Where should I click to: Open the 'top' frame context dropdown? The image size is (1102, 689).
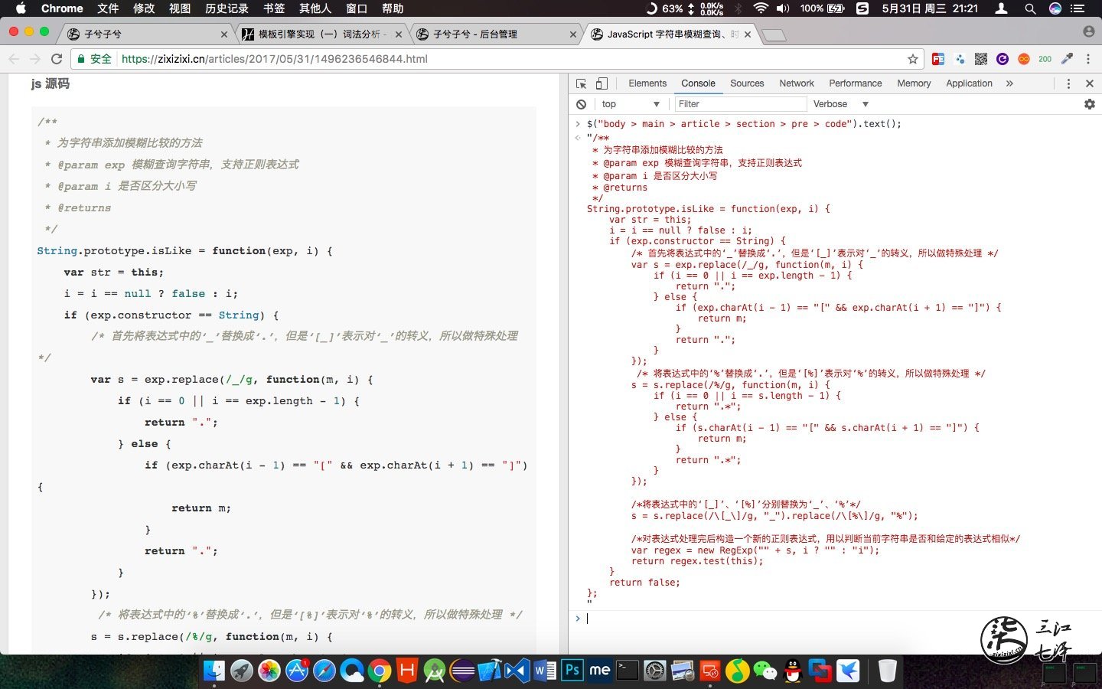pos(629,104)
